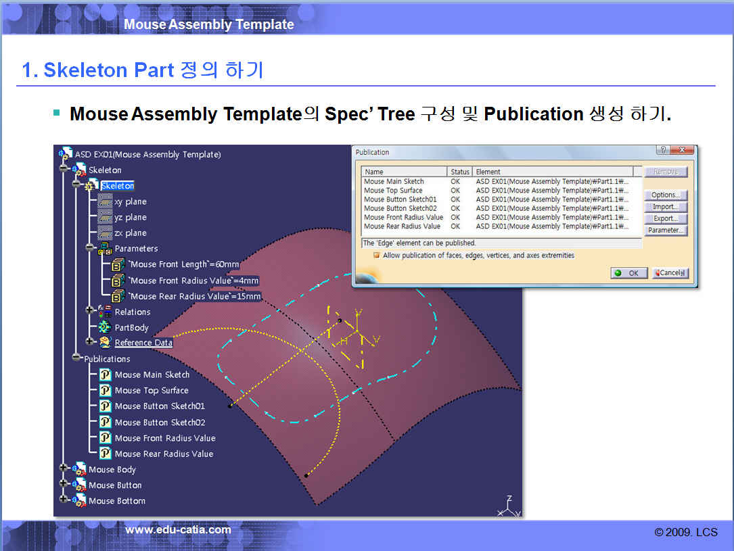Click the Mouse Button product icon
Image resolution: width=734 pixels, height=551 pixels.
(79, 485)
